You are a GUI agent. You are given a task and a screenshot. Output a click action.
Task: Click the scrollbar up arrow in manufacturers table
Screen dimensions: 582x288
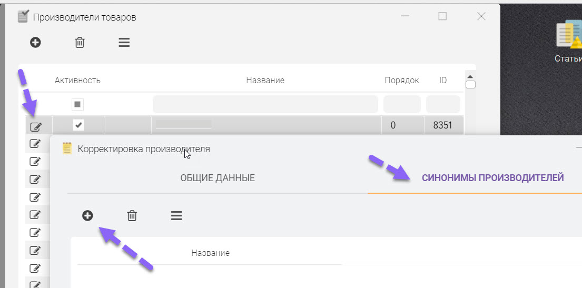click(x=470, y=76)
